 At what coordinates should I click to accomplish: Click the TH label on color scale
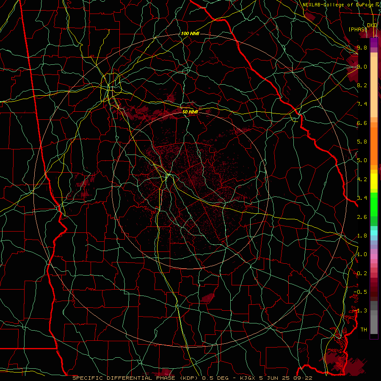(364, 330)
